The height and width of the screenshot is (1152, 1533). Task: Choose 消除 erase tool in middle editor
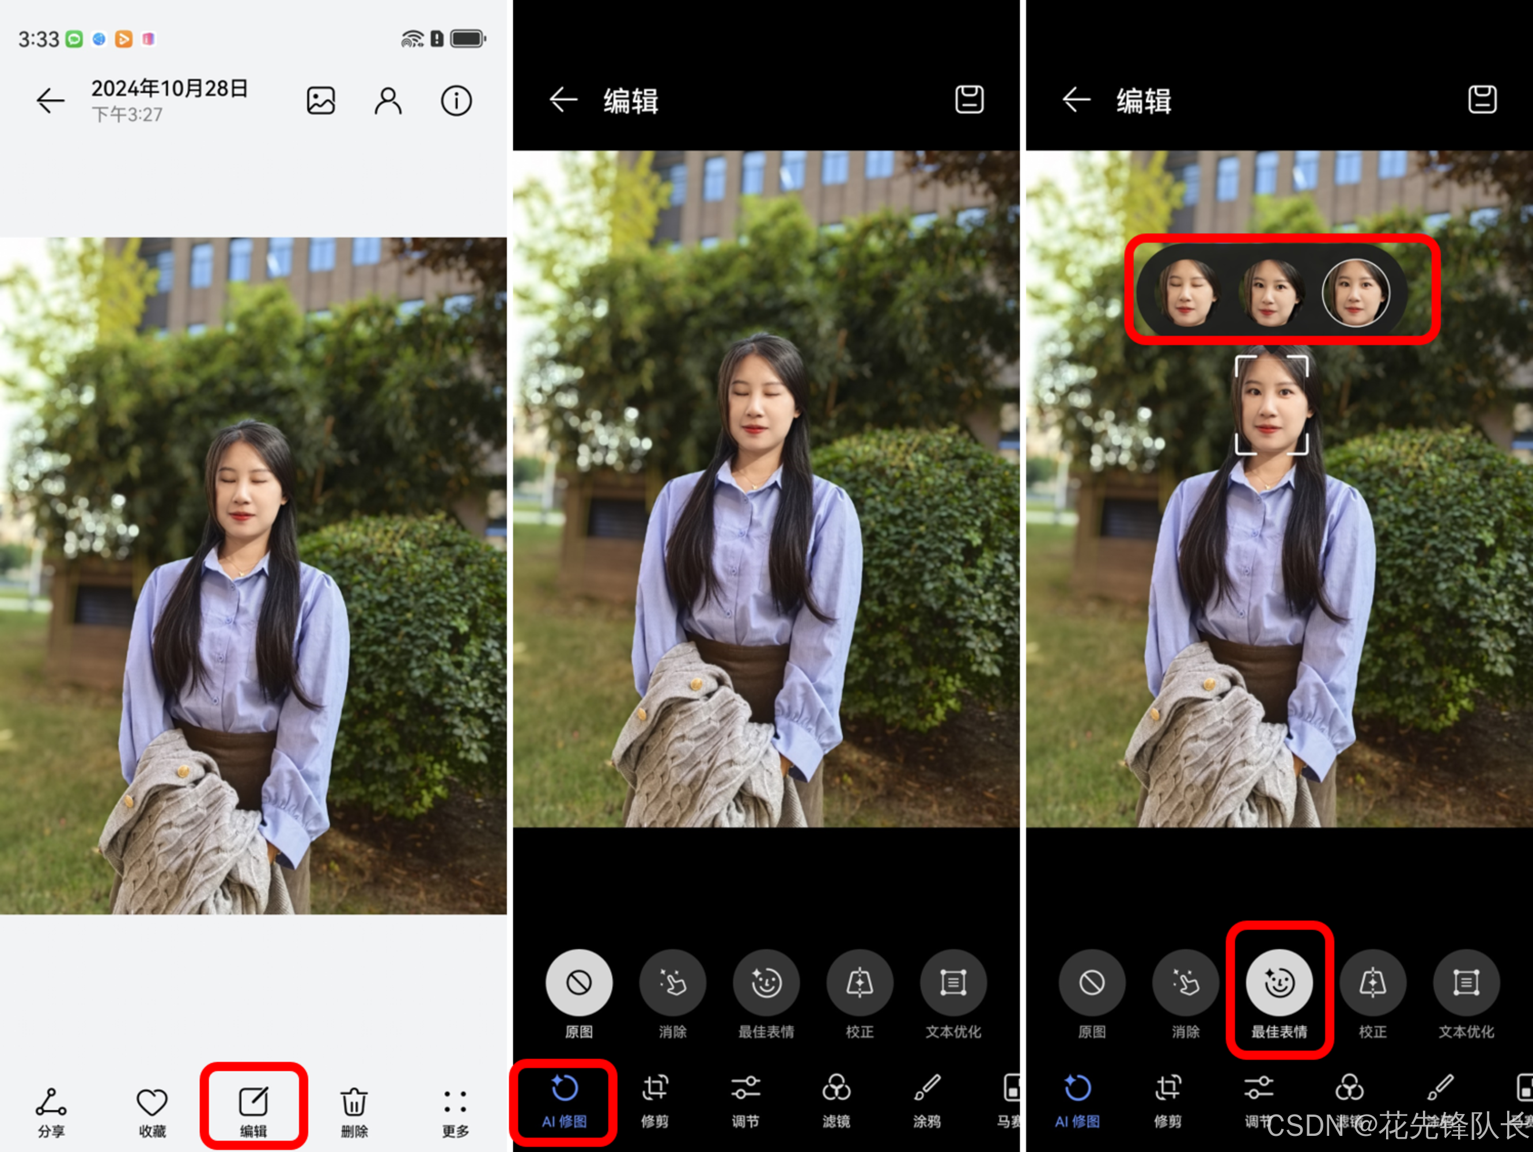672,984
